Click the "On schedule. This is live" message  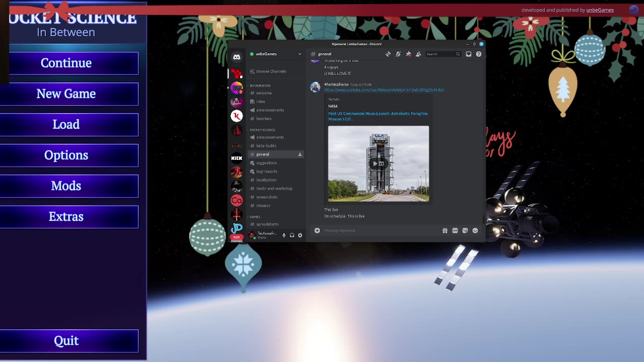tap(344, 216)
